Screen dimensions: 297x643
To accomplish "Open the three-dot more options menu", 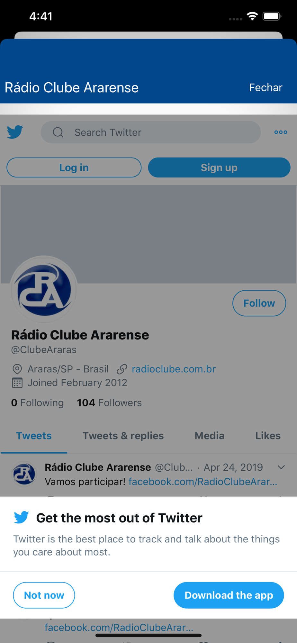I will 281,132.
